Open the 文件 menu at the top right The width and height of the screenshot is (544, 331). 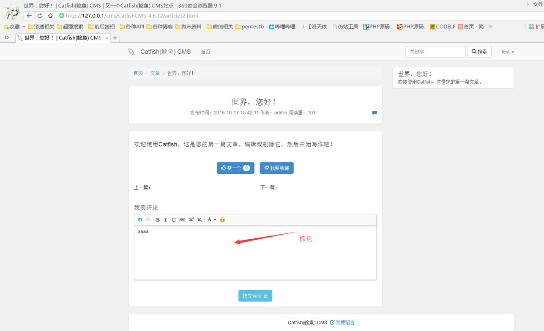(538, 4)
